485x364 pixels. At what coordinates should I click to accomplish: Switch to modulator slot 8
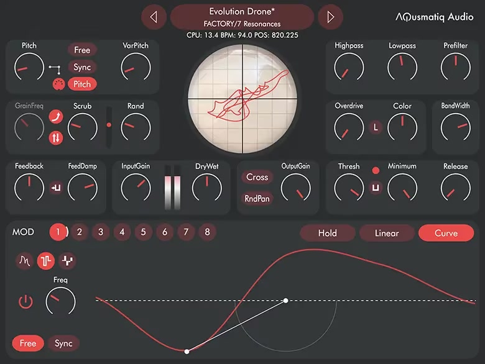(x=207, y=232)
